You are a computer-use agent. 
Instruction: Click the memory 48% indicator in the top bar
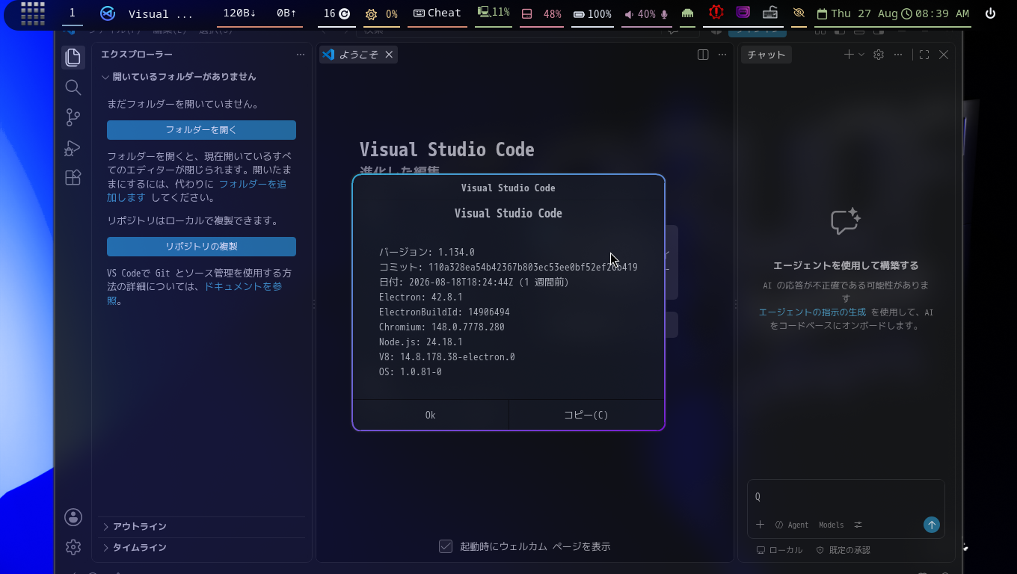(541, 14)
